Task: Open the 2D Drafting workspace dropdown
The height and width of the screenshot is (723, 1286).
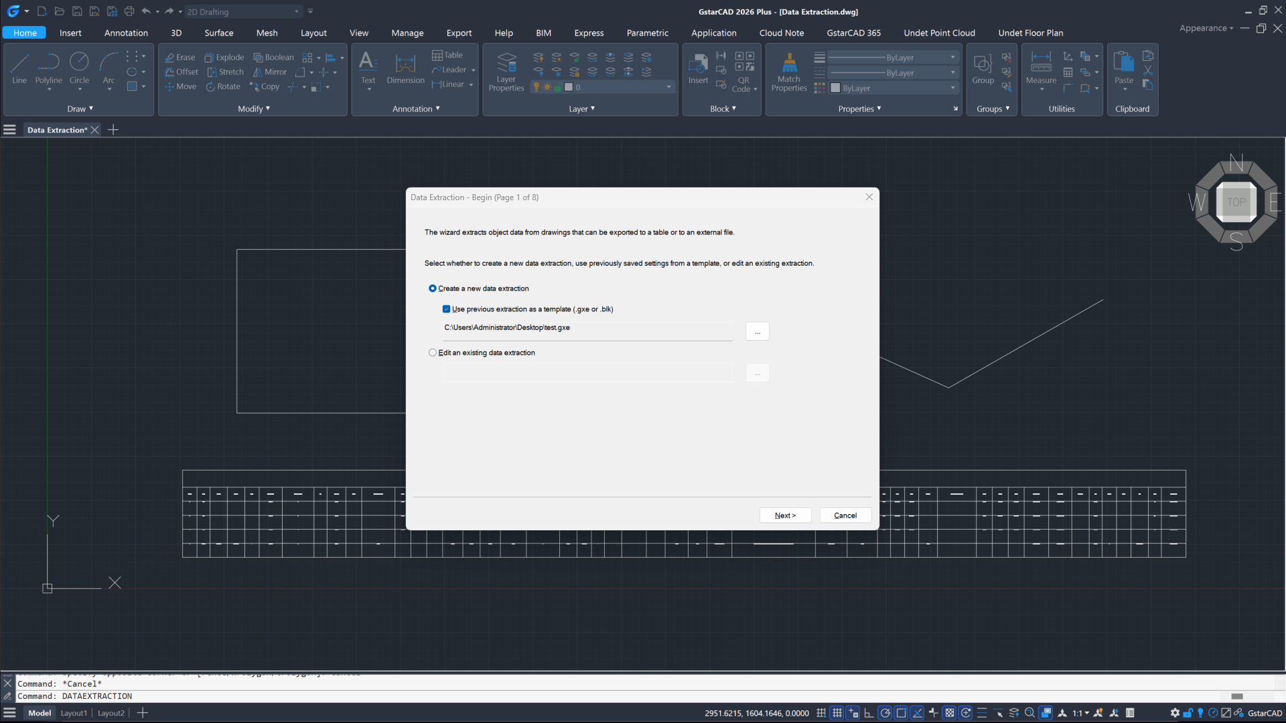Action: click(x=244, y=12)
